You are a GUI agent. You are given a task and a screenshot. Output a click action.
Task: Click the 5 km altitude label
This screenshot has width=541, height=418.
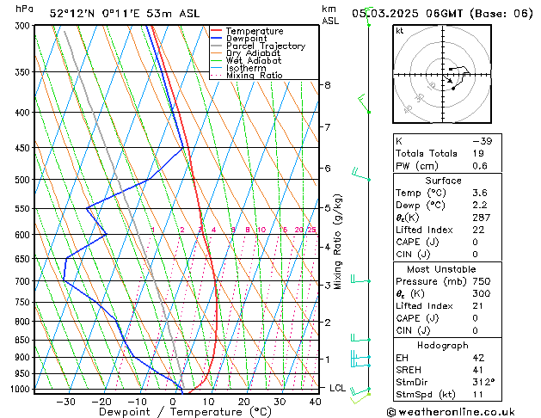point(327,208)
